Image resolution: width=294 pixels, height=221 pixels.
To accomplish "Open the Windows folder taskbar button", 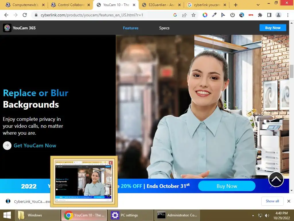I will click(38, 215).
